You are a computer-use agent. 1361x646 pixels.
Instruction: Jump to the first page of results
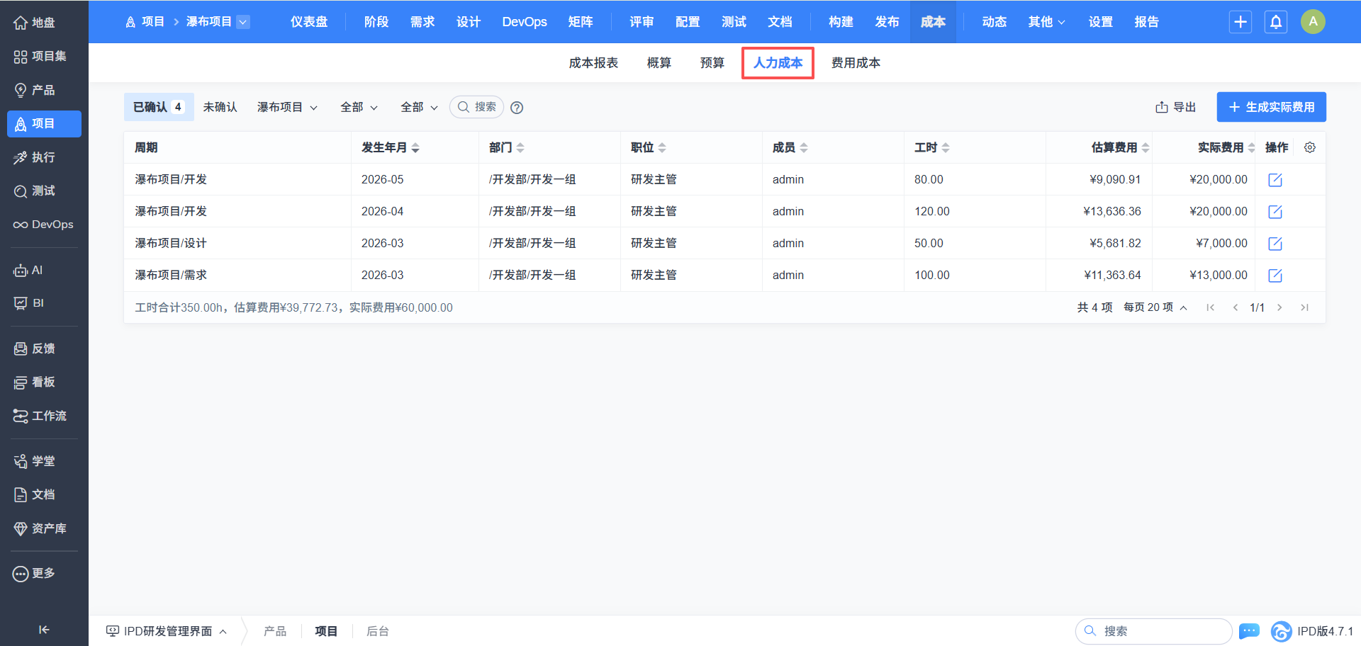tap(1211, 307)
